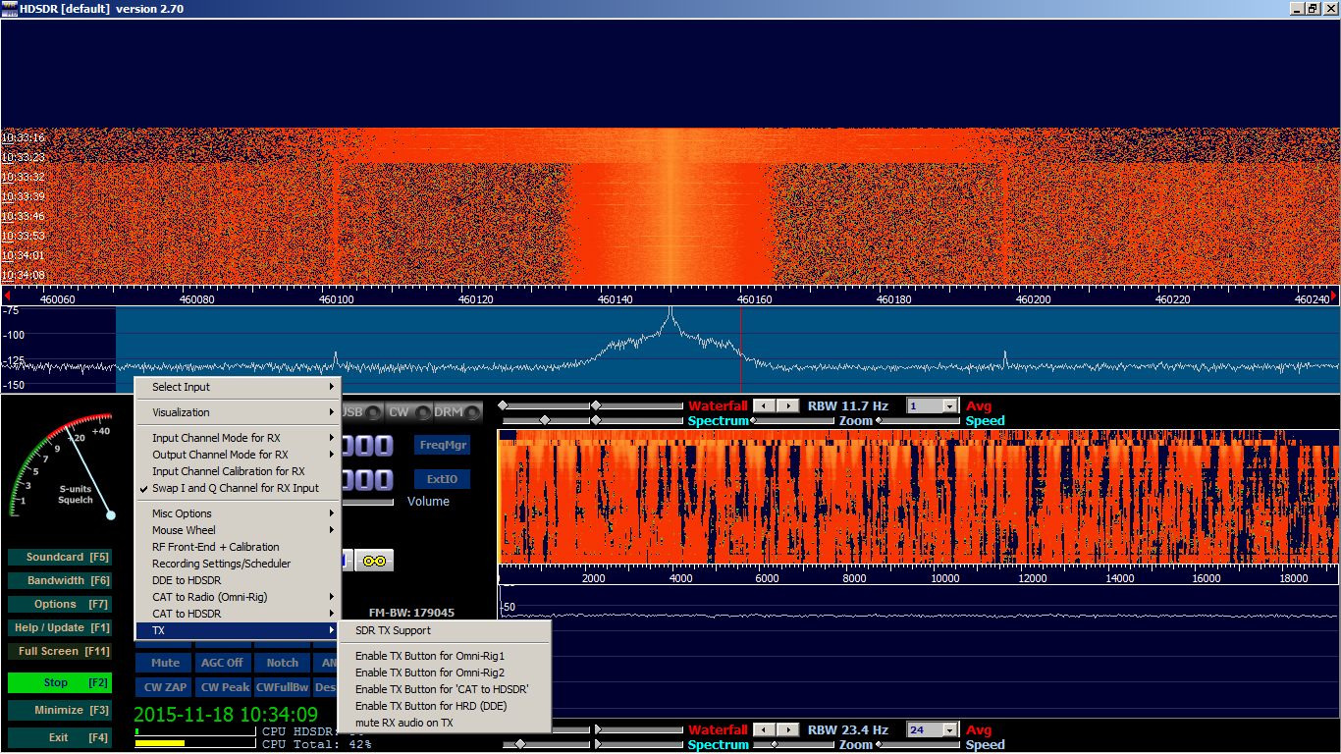Image resolution: width=1341 pixels, height=754 pixels.
Task: Click the red left arrow on the RF frequency scale
Action: click(x=6, y=295)
